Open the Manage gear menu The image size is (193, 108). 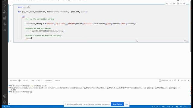click(x=5, y=102)
